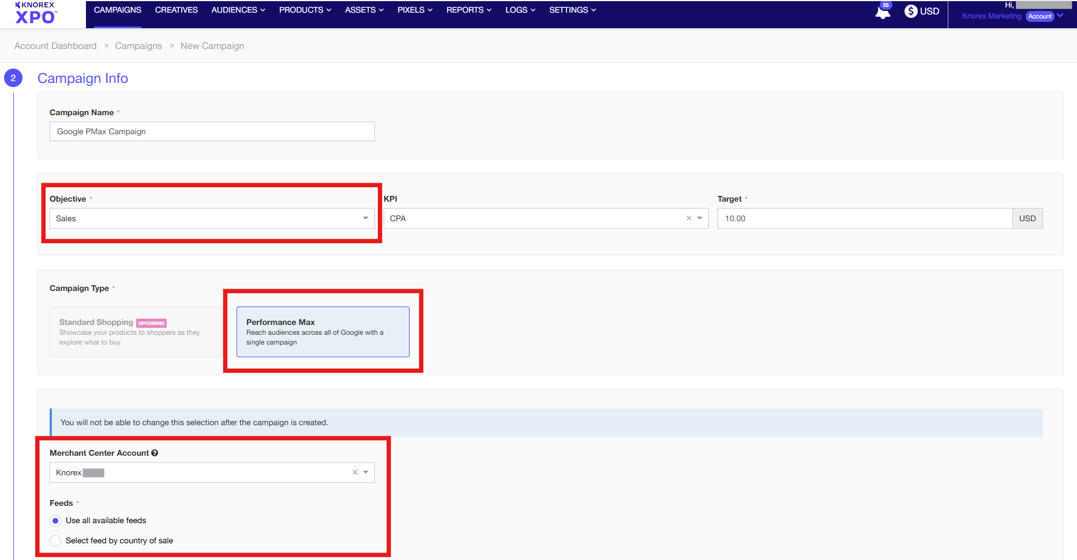Click the Campaign Info heading
This screenshot has height=560, width=1077.
83,78
